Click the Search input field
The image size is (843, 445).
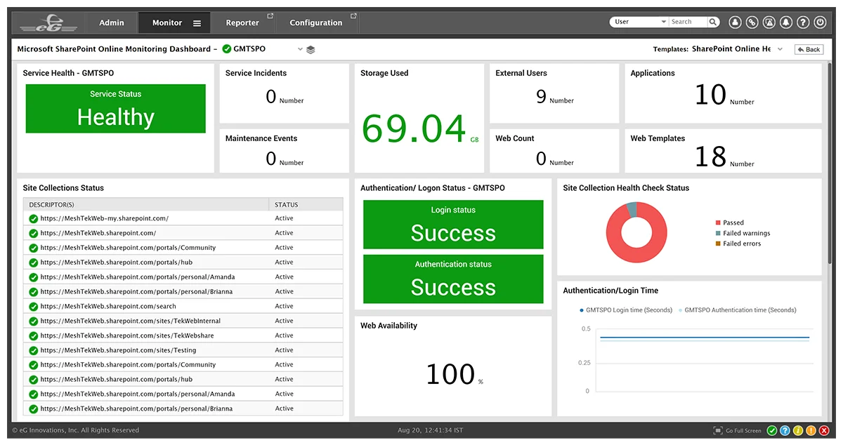(x=687, y=22)
